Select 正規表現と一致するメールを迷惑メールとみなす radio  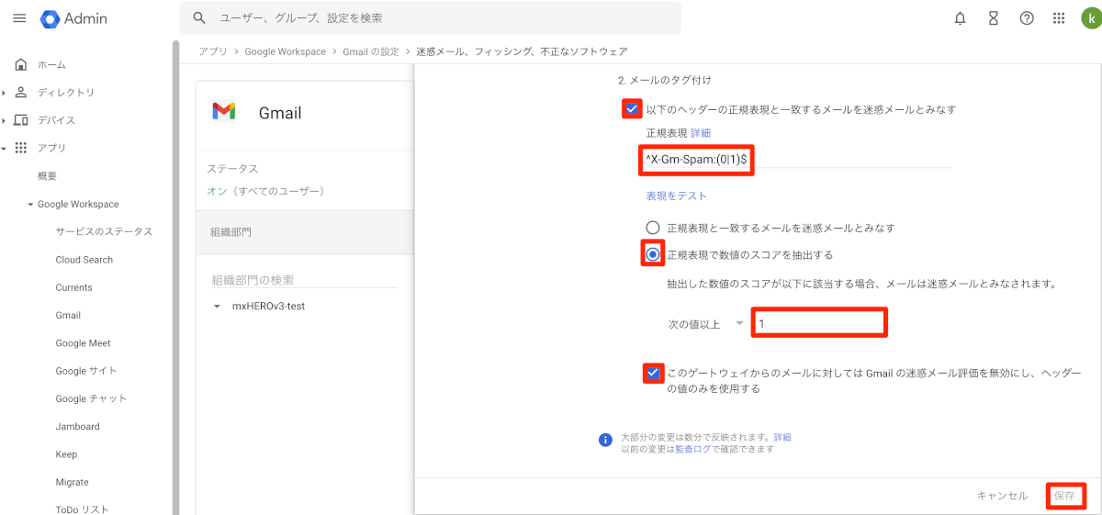[x=653, y=228]
